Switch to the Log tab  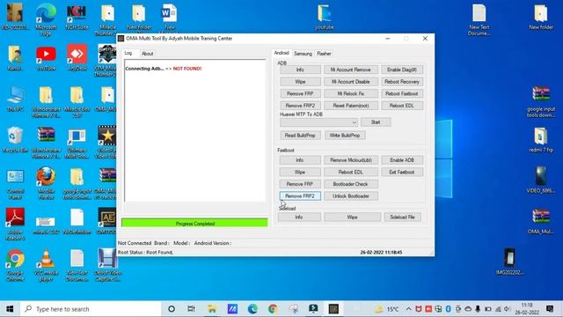tap(128, 53)
